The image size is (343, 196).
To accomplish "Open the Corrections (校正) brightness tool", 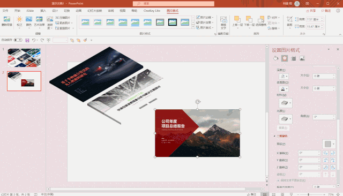I will [x=19, y=22].
